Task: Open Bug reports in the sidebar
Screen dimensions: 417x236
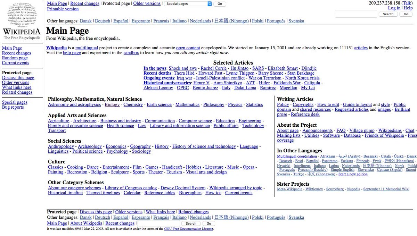Action: click(13, 107)
